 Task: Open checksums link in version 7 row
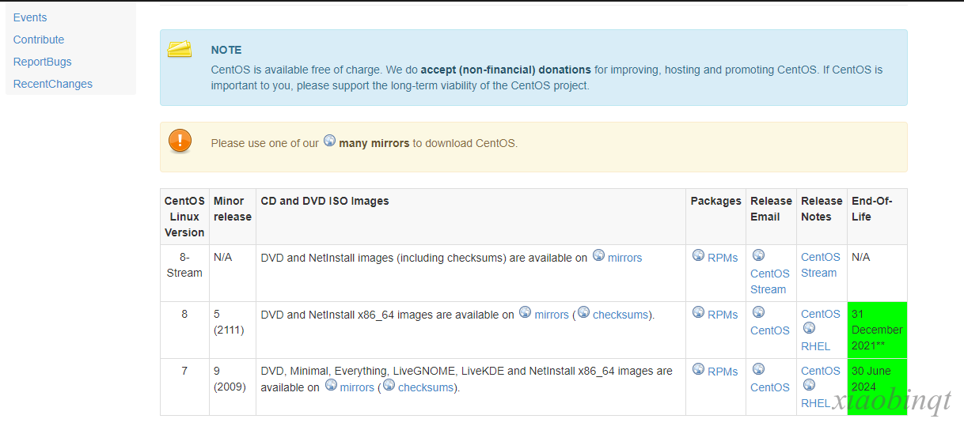point(427,387)
